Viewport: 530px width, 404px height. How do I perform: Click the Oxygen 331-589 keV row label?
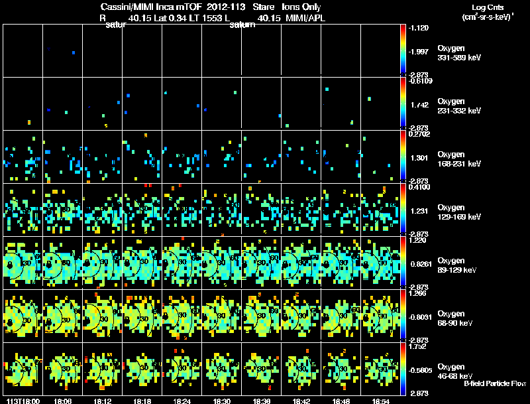point(459,53)
